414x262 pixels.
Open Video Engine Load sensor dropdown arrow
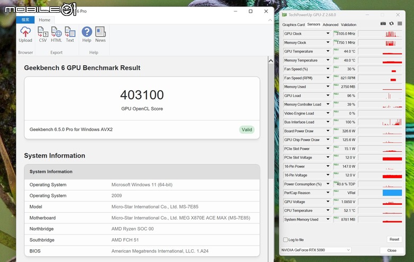[x=328, y=113]
